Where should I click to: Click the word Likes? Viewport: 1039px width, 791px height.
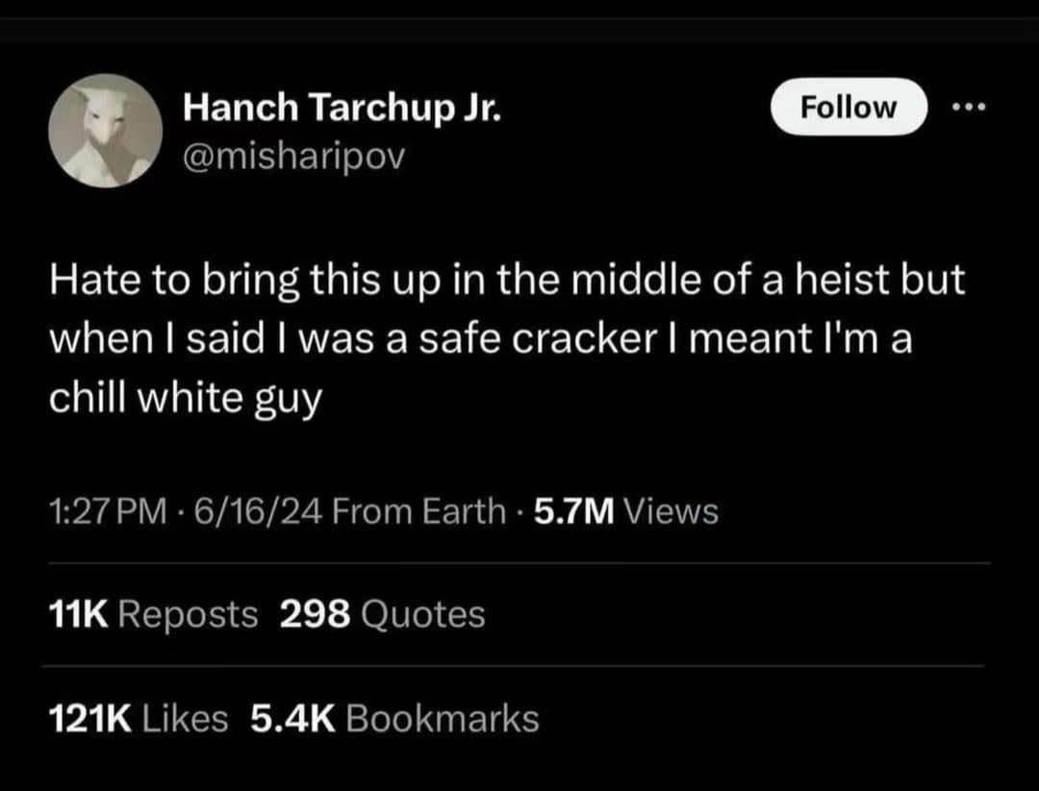click(185, 718)
